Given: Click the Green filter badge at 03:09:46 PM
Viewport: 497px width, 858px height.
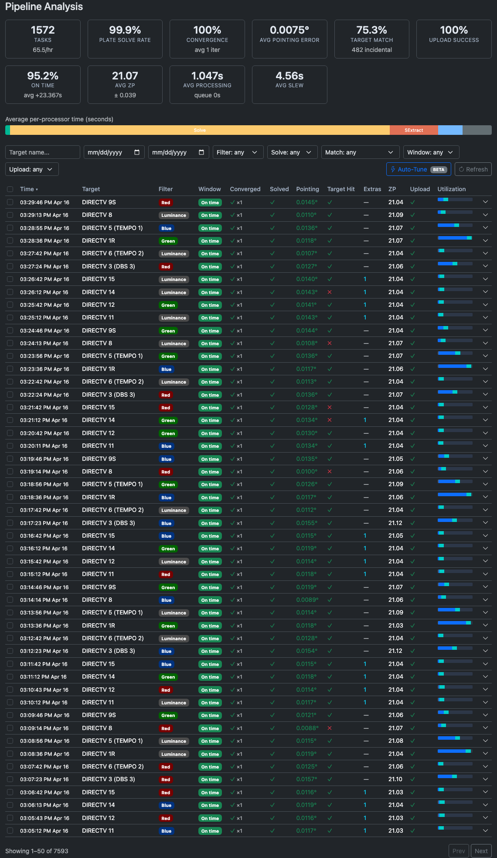Looking at the screenshot, I should tap(168, 715).
